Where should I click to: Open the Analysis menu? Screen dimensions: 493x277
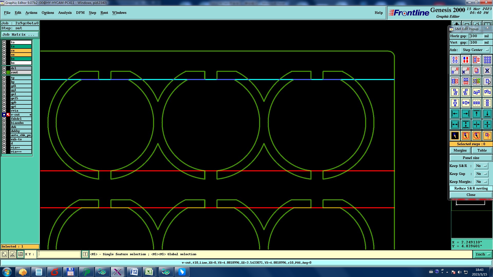coord(65,13)
